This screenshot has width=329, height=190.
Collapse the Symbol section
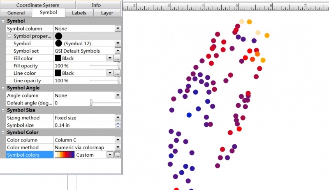pos(3,21)
